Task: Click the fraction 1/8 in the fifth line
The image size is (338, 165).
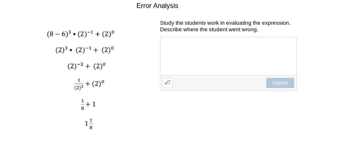Action: pos(83,105)
